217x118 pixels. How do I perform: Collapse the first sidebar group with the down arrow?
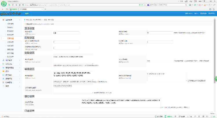pyautogui.click(x=19, y=20)
